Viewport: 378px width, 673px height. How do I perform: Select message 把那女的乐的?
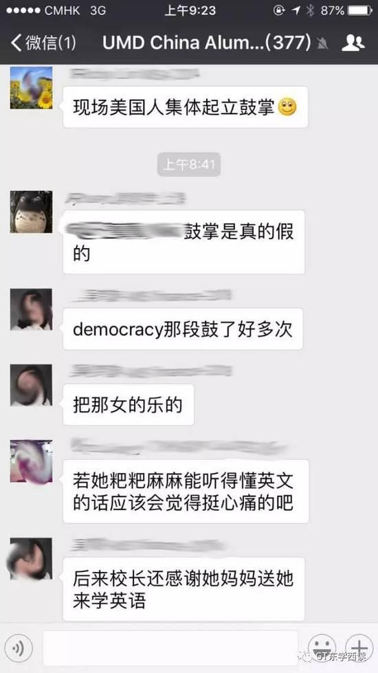click(128, 405)
